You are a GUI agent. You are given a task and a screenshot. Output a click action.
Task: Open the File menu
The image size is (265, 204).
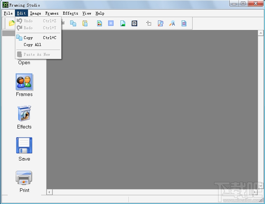coord(8,13)
